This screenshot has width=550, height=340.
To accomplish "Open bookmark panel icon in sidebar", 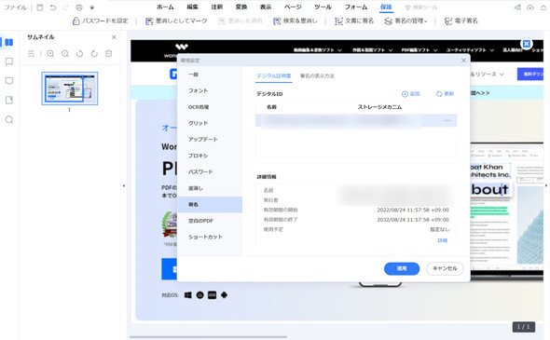I will (9, 61).
